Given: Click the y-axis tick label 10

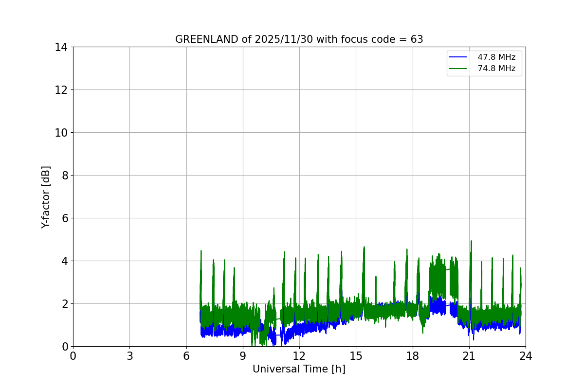Looking at the screenshot, I should coord(62,133).
